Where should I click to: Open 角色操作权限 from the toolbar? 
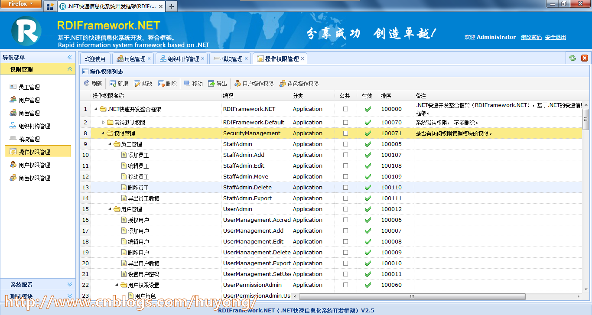[x=299, y=84]
